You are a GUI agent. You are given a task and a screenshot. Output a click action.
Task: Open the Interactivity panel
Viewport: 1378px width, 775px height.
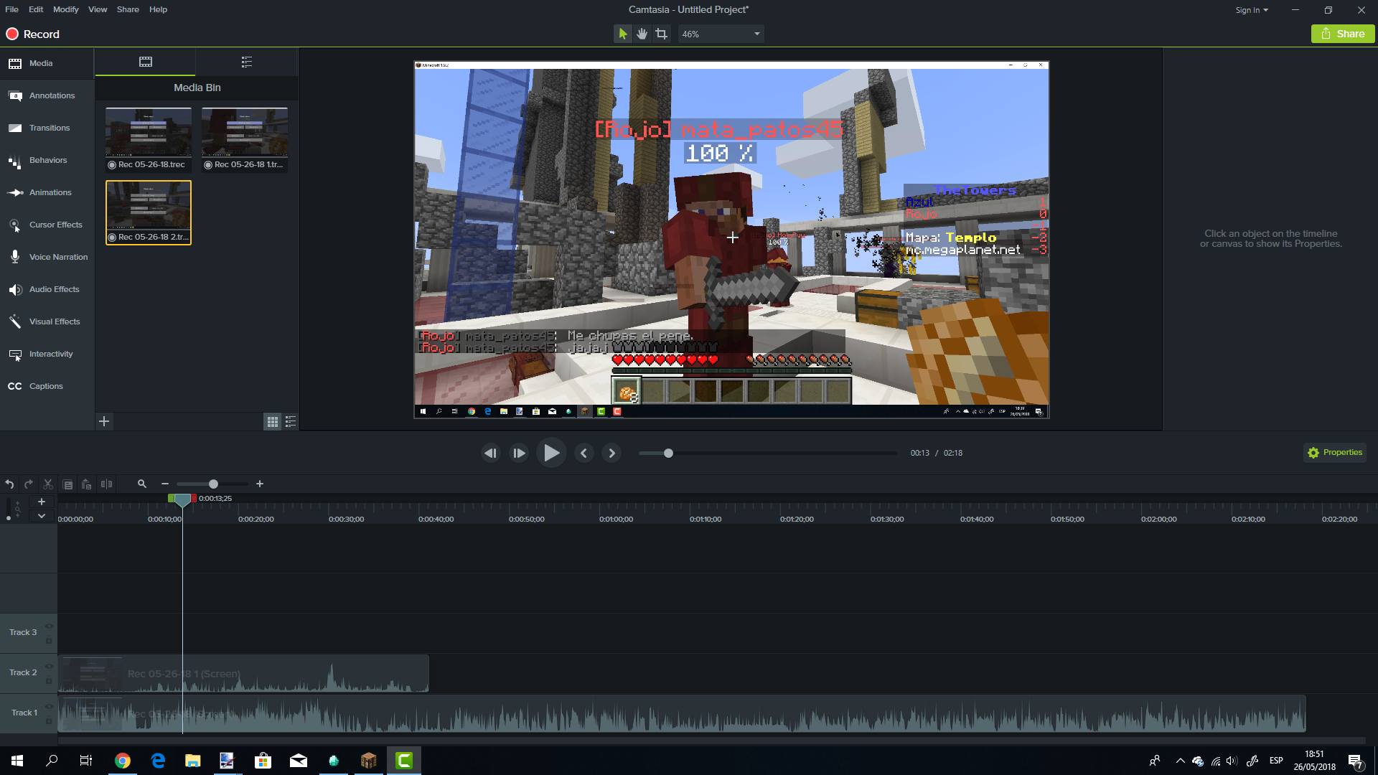[x=47, y=354]
